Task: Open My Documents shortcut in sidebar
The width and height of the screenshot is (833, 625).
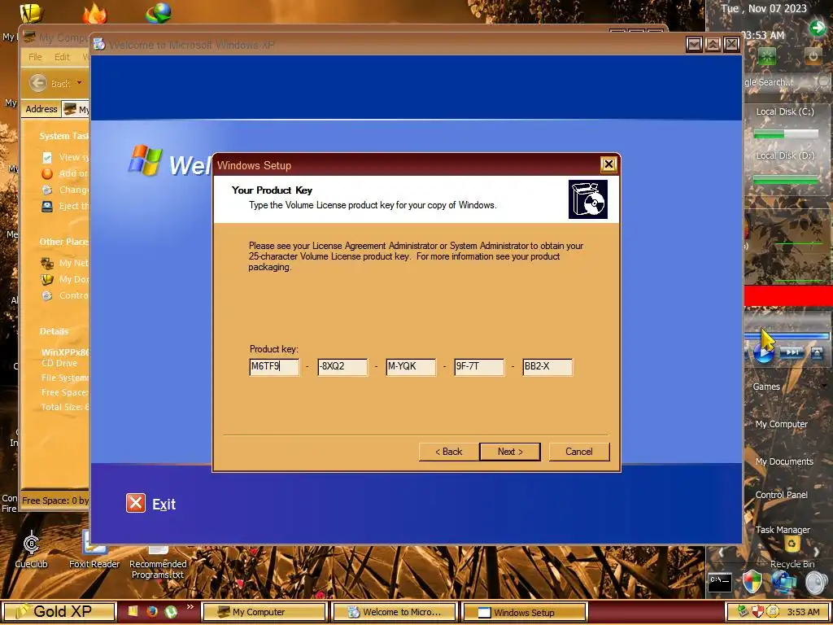Action: click(x=784, y=461)
